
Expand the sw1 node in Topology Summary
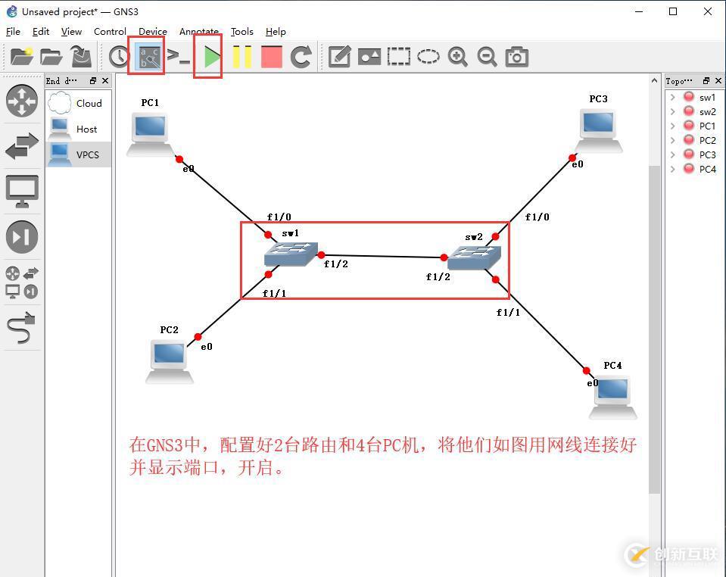[671, 97]
